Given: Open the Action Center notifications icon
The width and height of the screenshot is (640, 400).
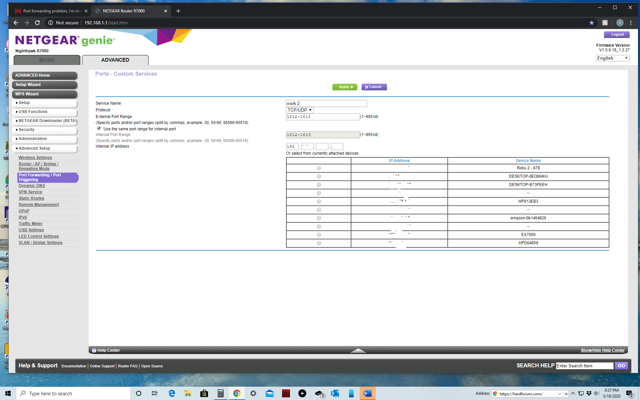Looking at the screenshot, I should click(x=630, y=394).
